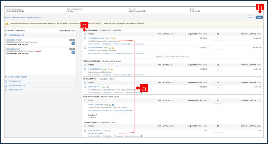Click '12 Months' duration value
This screenshot has width=268, height=144.
(x=92, y=117)
